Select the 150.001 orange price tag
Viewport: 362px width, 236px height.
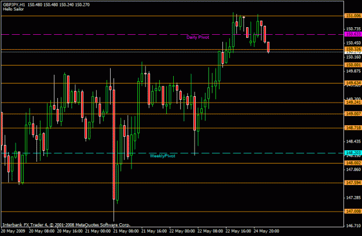pos(353,65)
